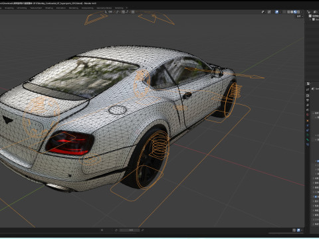319x239 pixels.
Task: Click the transform orientation icon
Action: pyautogui.click(x=106, y=12)
